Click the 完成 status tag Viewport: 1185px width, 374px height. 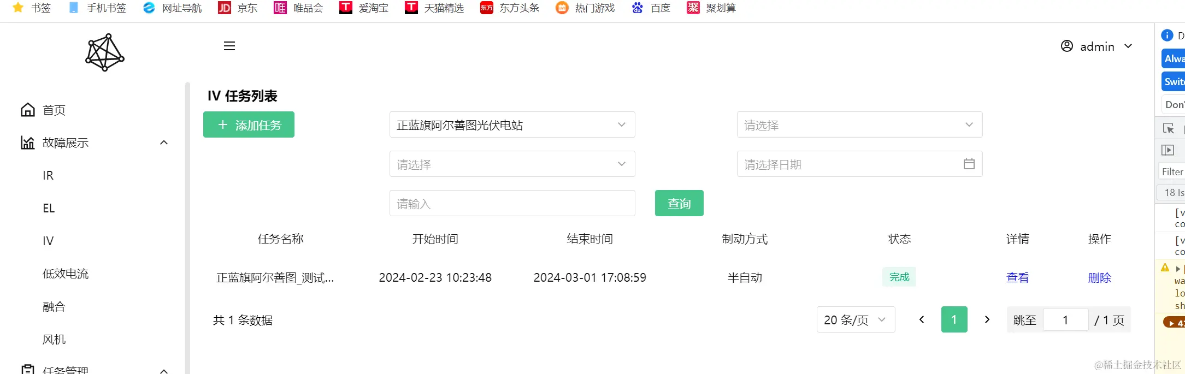[899, 277]
